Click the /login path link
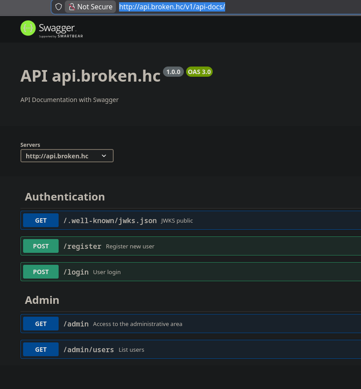The height and width of the screenshot is (389, 361). coord(76,272)
